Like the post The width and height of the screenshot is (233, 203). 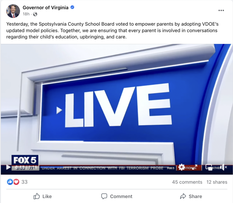[x=43, y=196]
